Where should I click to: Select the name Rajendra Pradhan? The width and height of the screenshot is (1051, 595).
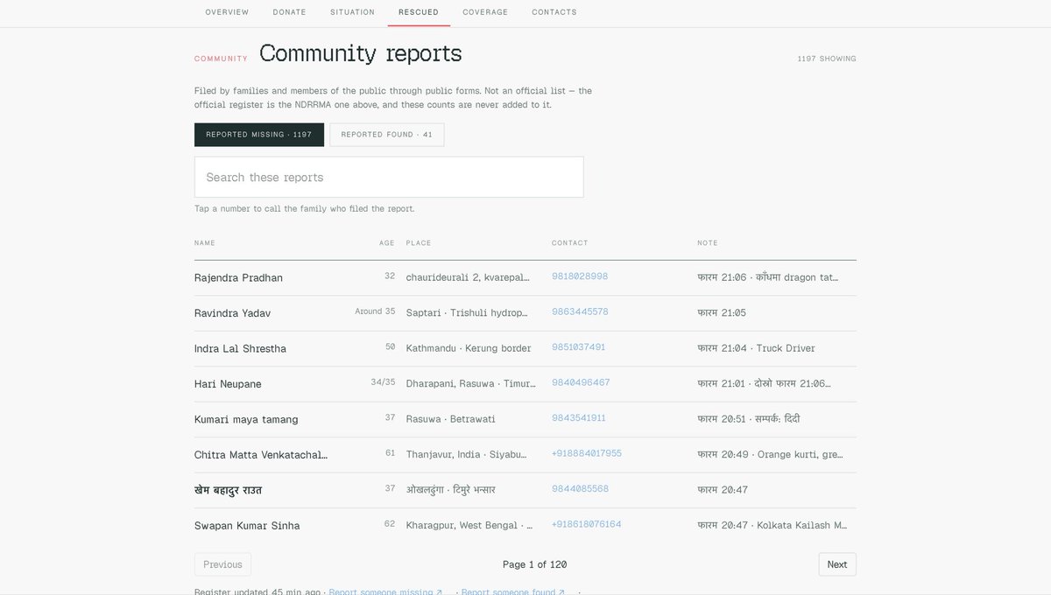coord(238,277)
